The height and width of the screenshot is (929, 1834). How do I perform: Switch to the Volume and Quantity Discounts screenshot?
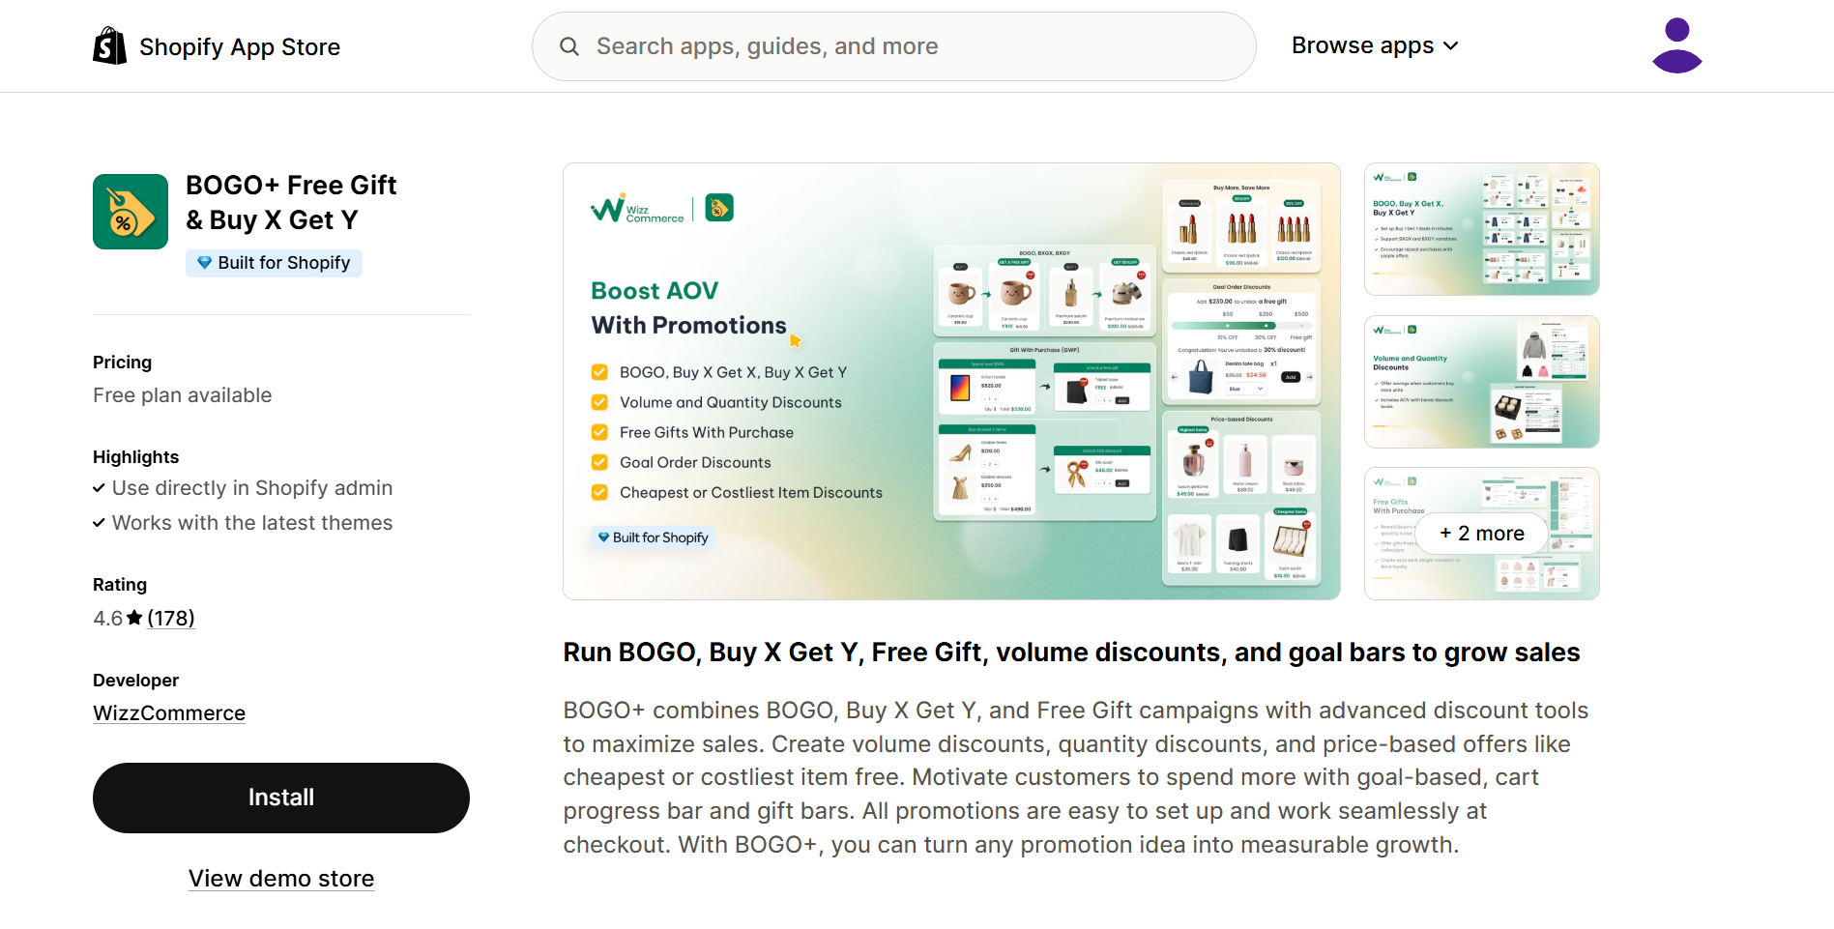(1481, 382)
